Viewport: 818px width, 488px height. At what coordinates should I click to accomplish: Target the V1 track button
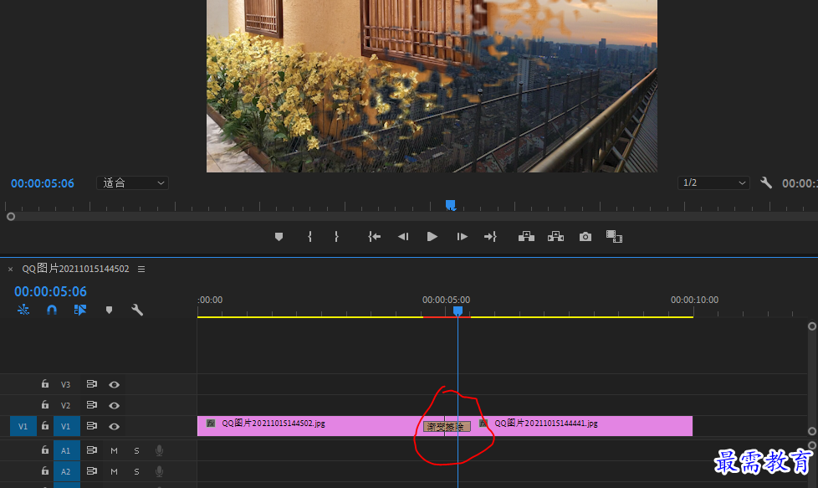[66, 426]
